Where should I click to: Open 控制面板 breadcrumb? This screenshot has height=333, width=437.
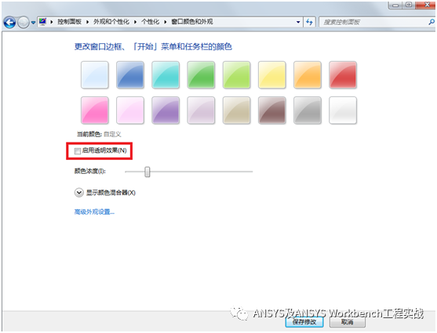[x=69, y=22]
